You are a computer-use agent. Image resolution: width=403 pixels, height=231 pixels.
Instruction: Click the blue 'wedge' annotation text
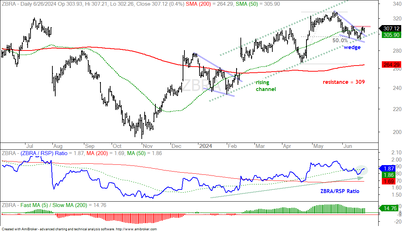[x=352, y=47]
